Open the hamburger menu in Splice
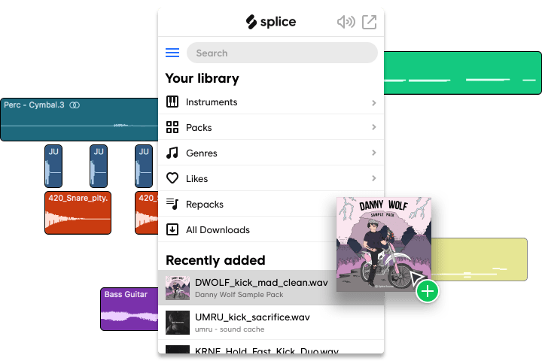542x361 pixels. click(172, 53)
